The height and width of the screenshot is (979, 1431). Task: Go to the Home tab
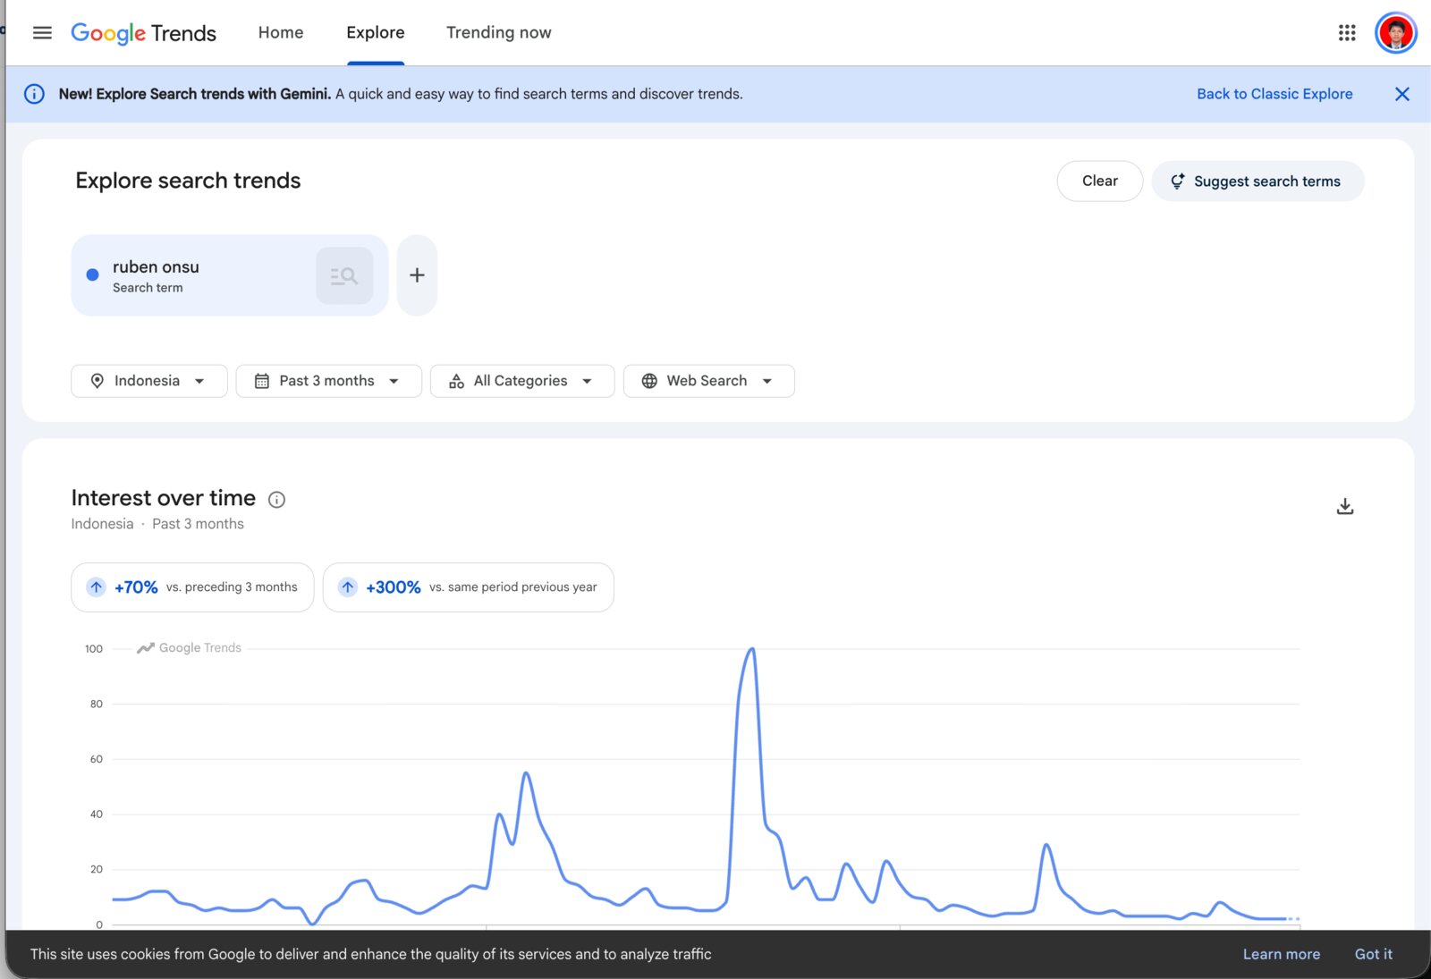281,33
